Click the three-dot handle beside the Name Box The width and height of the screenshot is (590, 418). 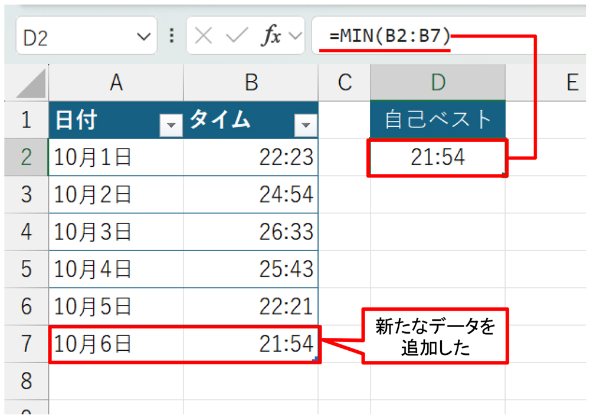click(172, 36)
